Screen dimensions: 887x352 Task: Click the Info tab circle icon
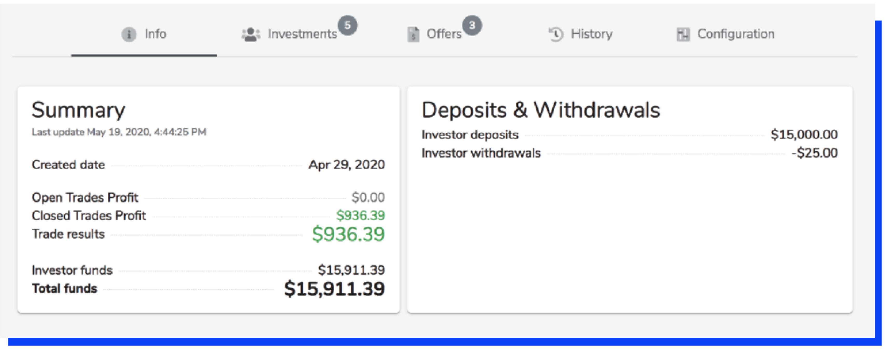(x=129, y=35)
